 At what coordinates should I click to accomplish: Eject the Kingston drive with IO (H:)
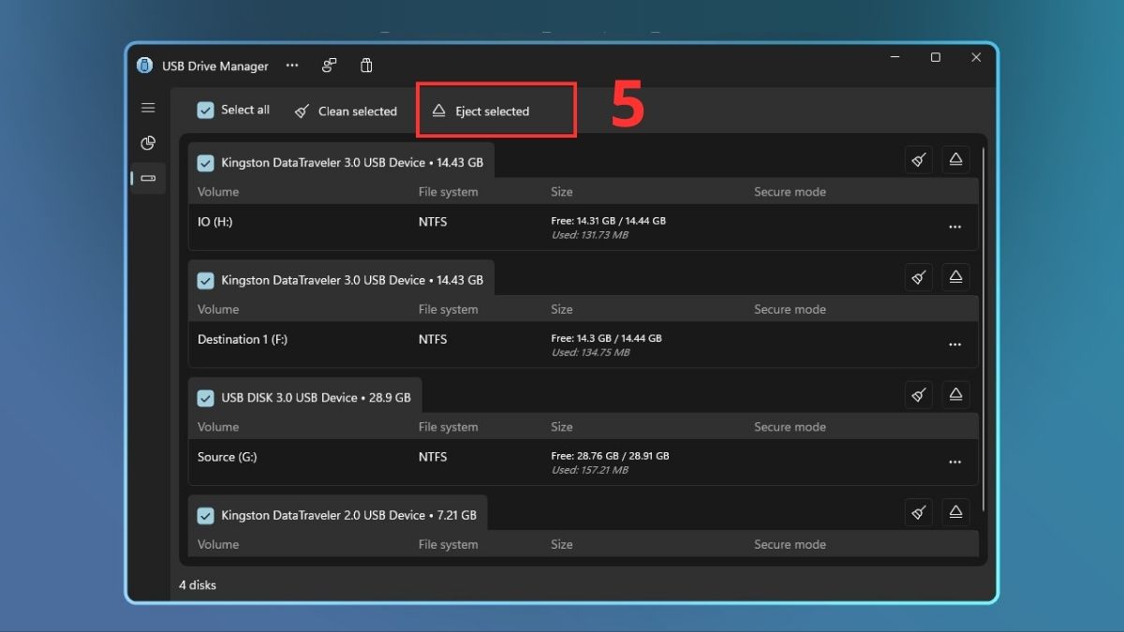(955, 160)
